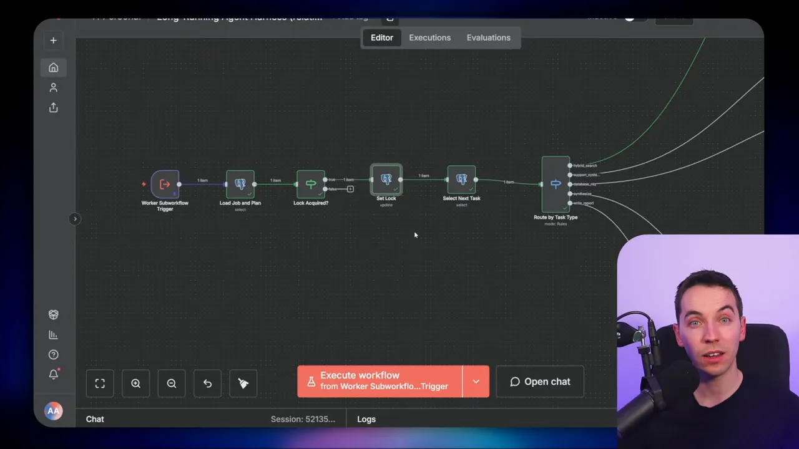
Task: Switch to the Executions tab
Action: (x=429, y=37)
